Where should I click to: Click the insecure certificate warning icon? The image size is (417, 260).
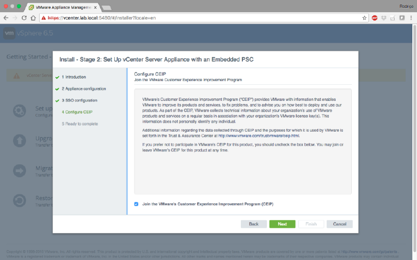(x=43, y=18)
